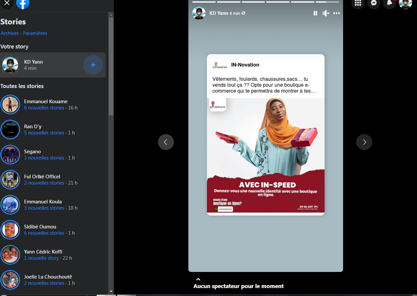Add a new story with plus button
Screen dimensions: 417x296
click(x=93, y=65)
